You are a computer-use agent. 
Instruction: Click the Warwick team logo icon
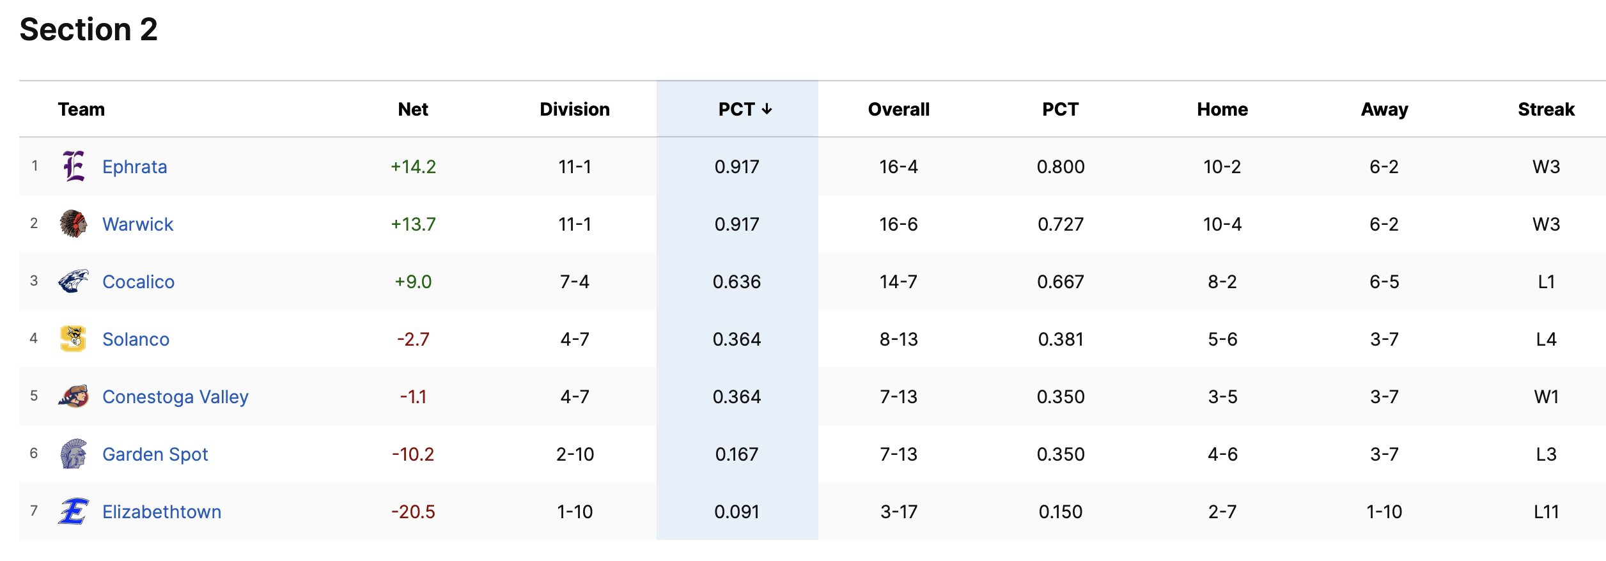click(x=74, y=224)
